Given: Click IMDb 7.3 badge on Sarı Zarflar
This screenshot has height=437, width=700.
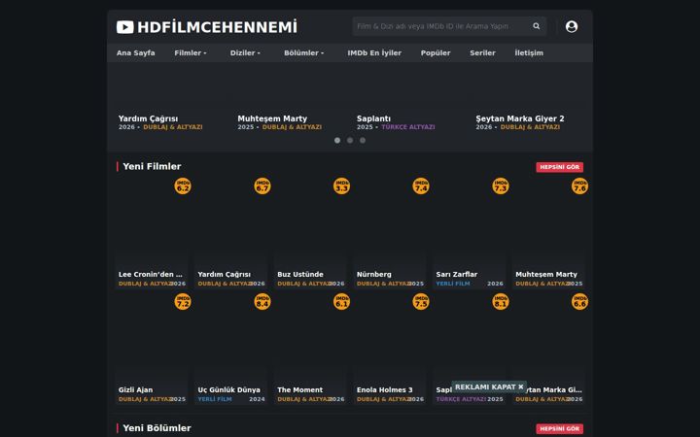Looking at the screenshot, I should [x=501, y=185].
